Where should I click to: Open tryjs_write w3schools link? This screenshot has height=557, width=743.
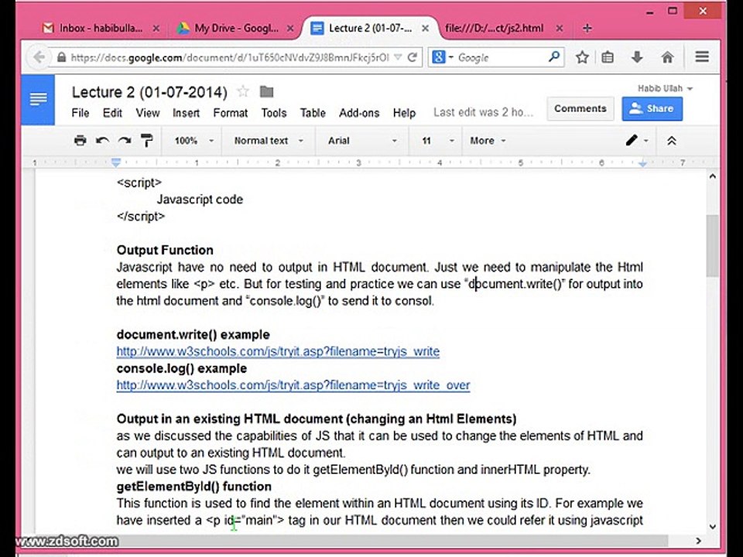[x=278, y=351]
